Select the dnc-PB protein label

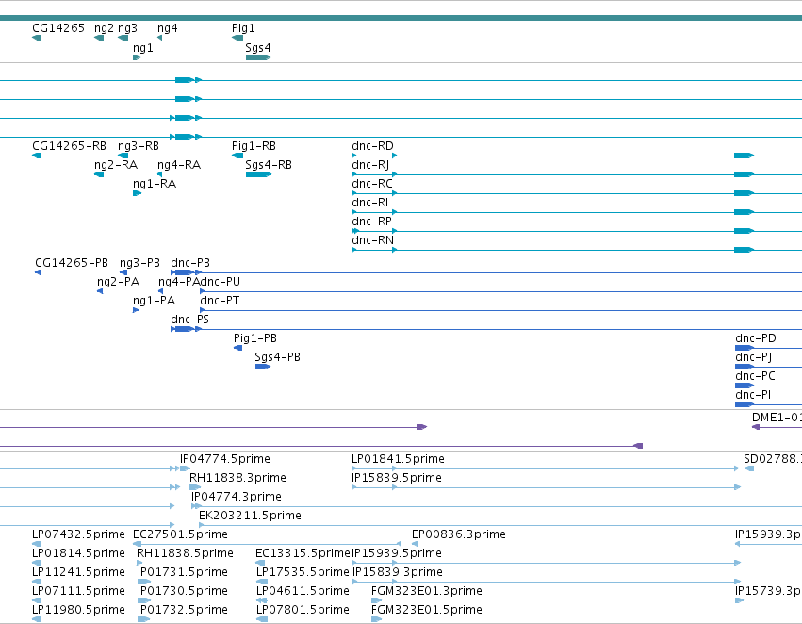(190, 263)
